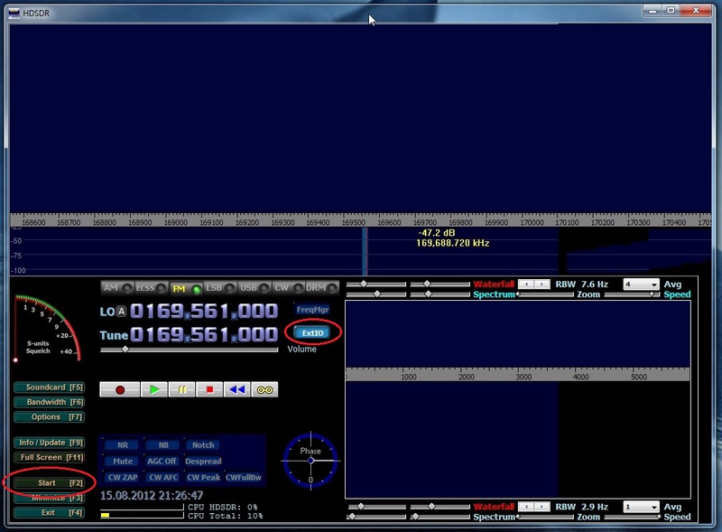
Task: Click upper Speed slider
Action: (x=633, y=294)
